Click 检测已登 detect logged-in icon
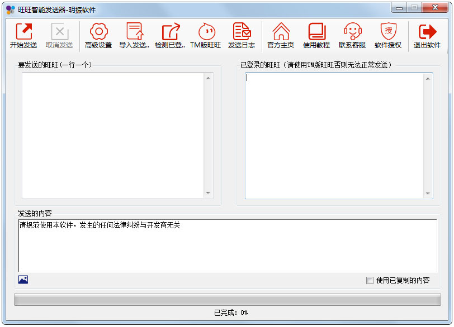This screenshot has height=327, width=454. tap(170, 36)
